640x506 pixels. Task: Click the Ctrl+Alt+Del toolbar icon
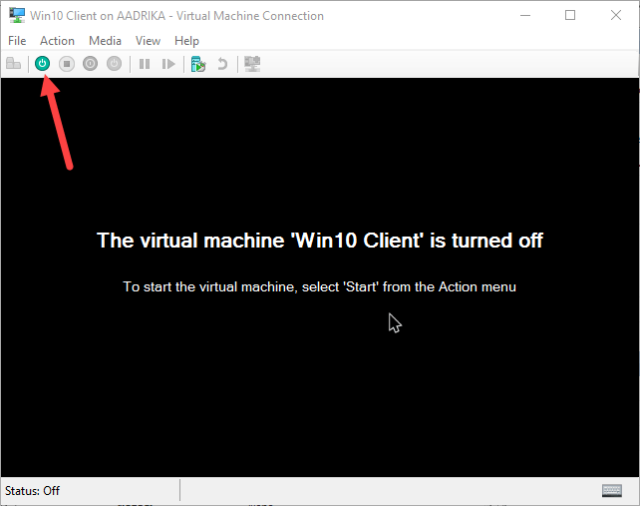tap(14, 64)
